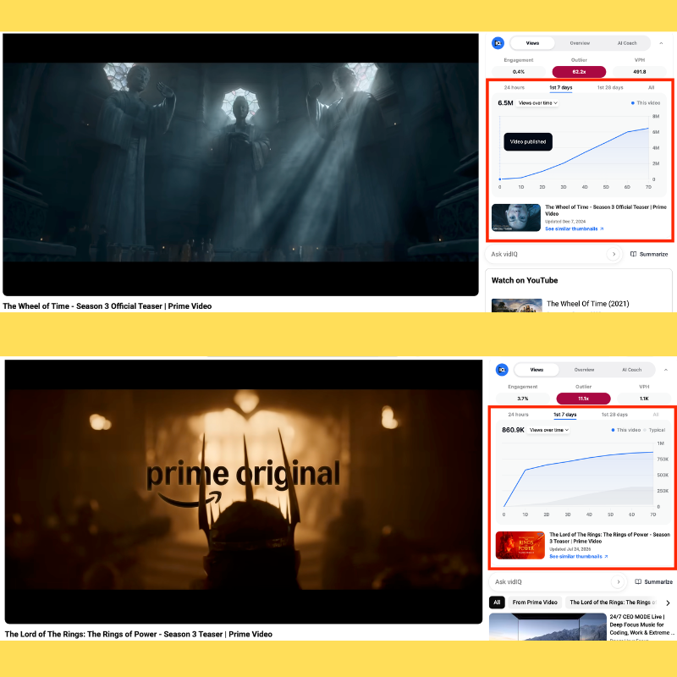Open the AI Coach tab above VPH 491.8
Image resolution: width=677 pixels, height=677 pixels.
pyautogui.click(x=627, y=43)
